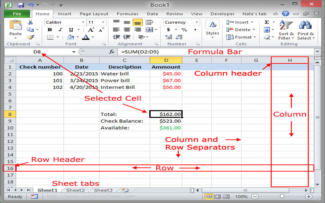This screenshot has height=203, width=325.
Task: Open the File tab
Action: (17, 14)
